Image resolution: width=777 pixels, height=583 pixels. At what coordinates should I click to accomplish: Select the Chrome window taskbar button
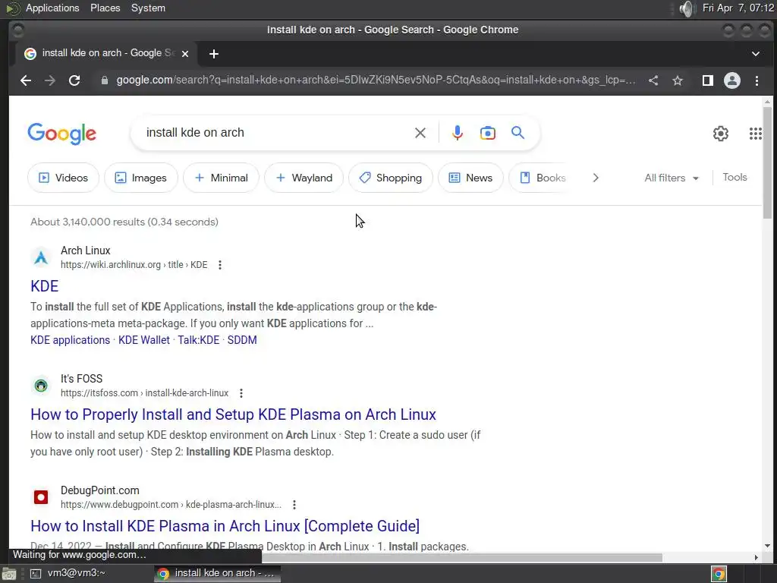tap(217, 574)
